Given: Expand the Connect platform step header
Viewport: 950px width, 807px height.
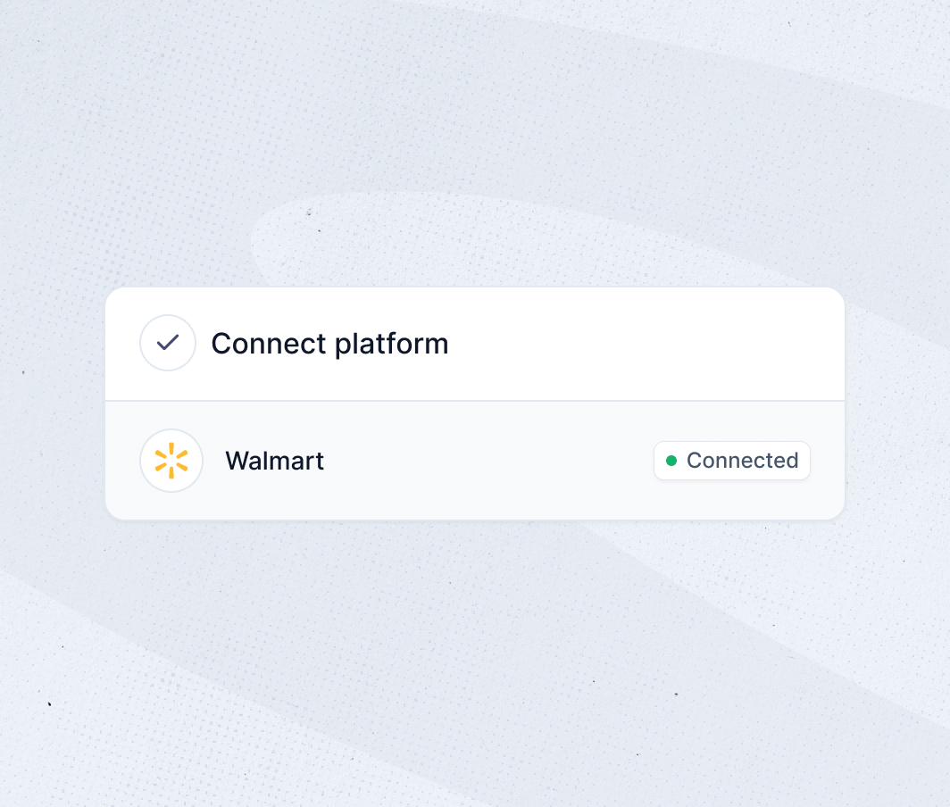Looking at the screenshot, I should [x=475, y=344].
